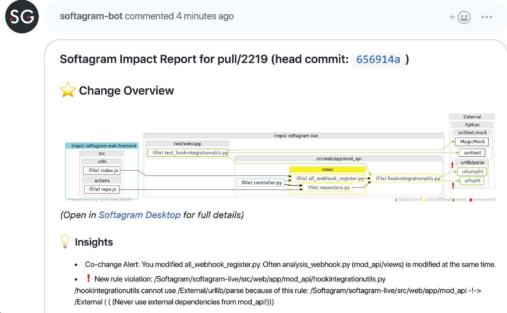Click the '(repo) softagram-live' header
Image resolution: width=507 pixels, height=313 pixels.
coord(293,136)
